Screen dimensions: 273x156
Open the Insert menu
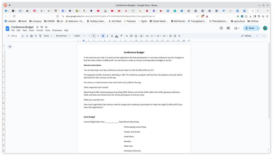(31, 30)
